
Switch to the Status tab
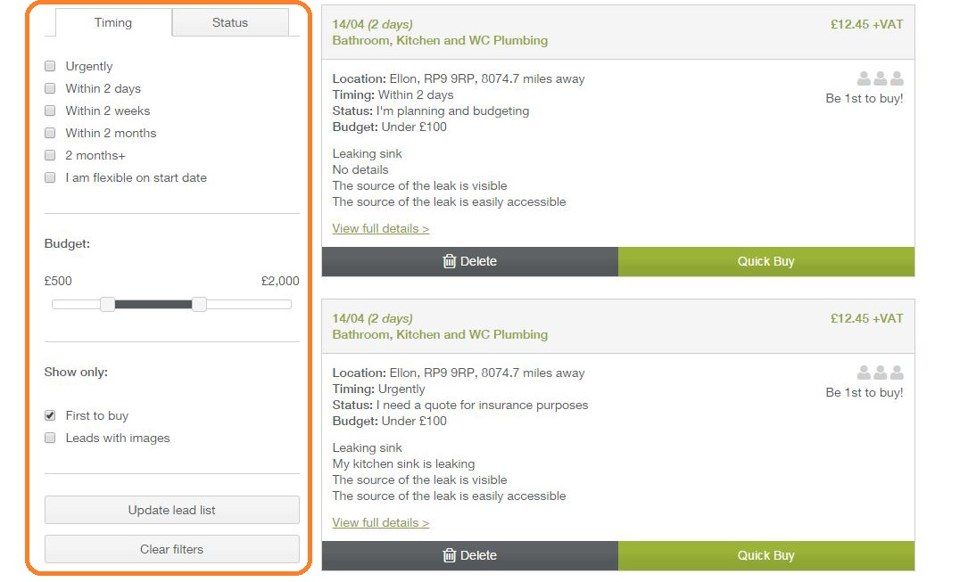click(230, 22)
